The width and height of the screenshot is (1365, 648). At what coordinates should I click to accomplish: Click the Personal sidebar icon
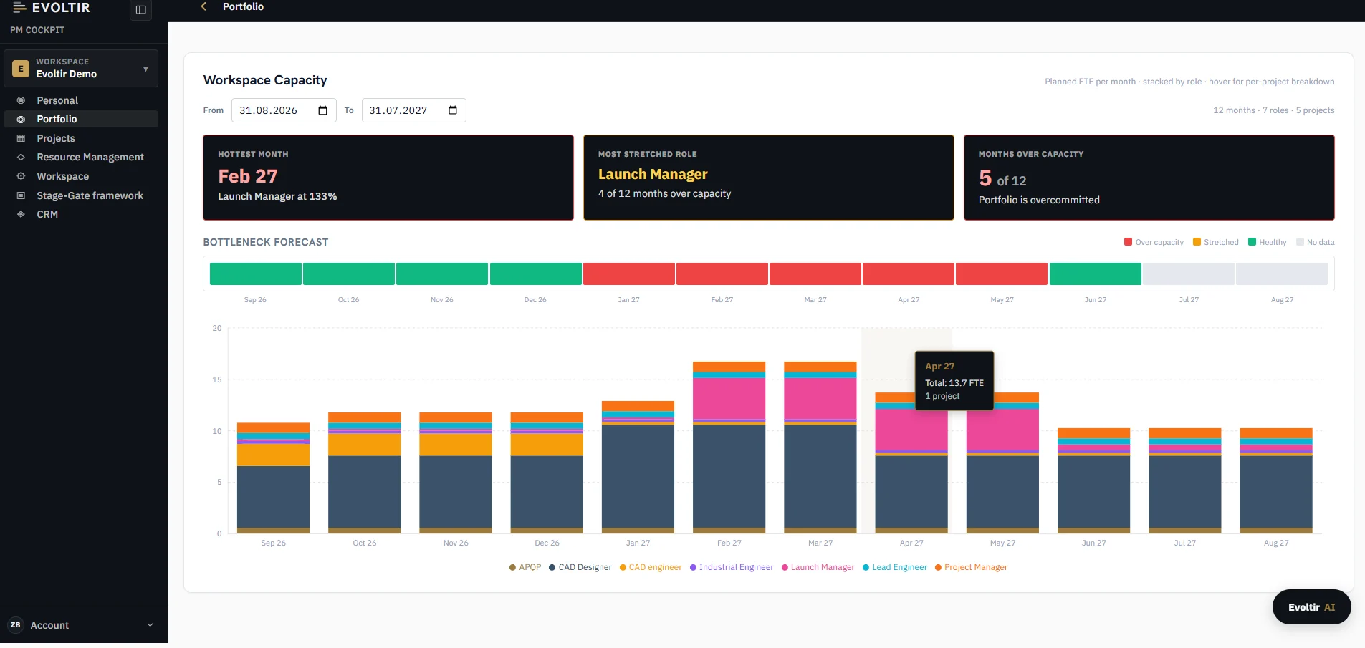(21, 100)
